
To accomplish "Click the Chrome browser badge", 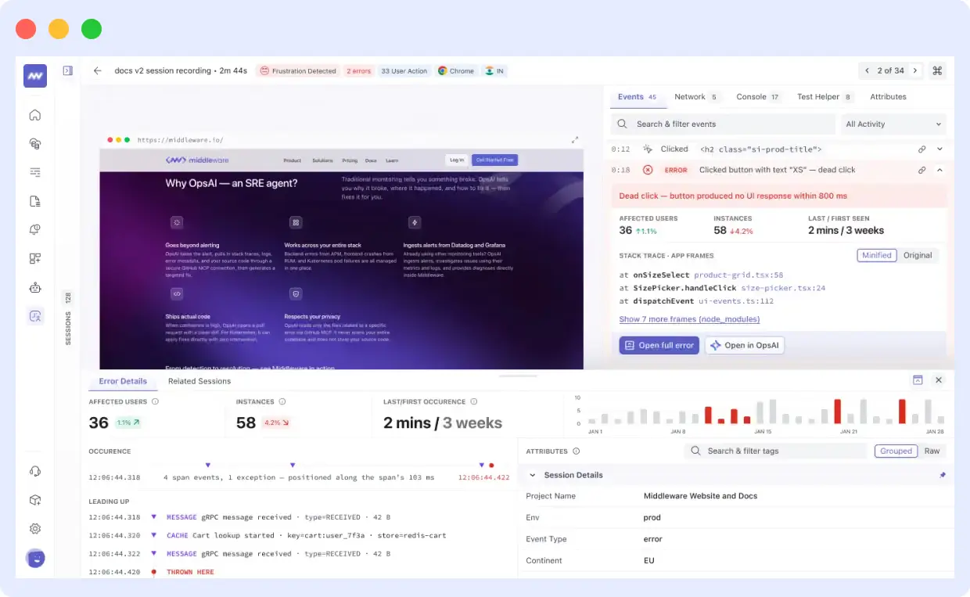I will (x=456, y=70).
